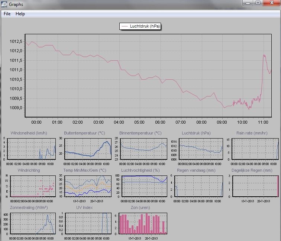This screenshot has height=241, width=281.
Task: Click the Graphs window app icon
Action: click(4, 4)
